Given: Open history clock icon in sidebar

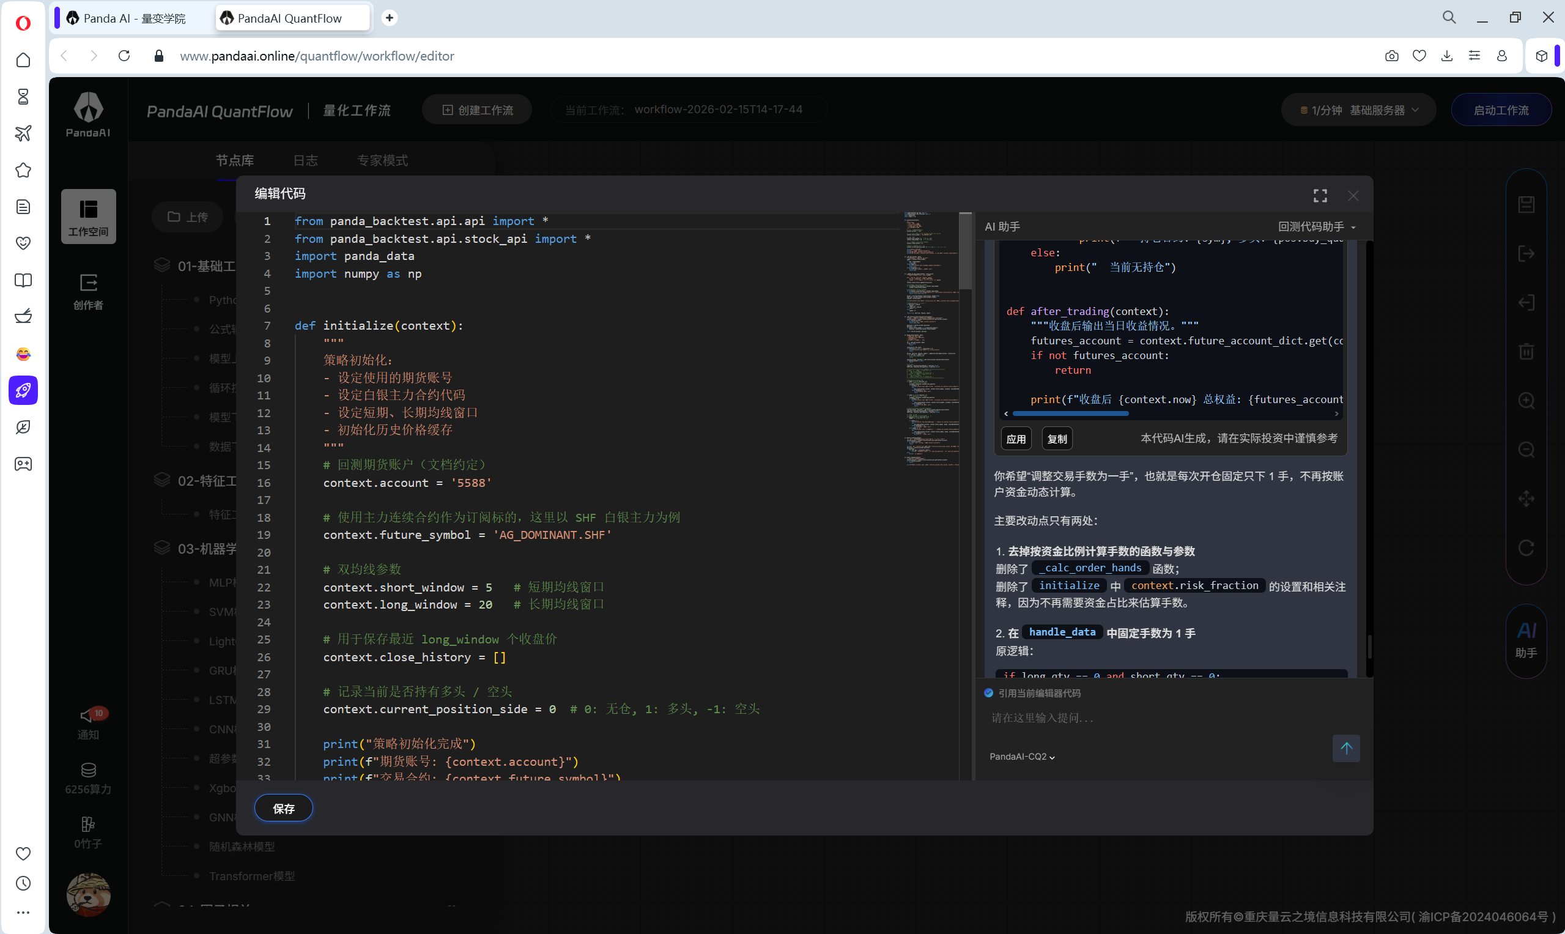Looking at the screenshot, I should point(23,883).
